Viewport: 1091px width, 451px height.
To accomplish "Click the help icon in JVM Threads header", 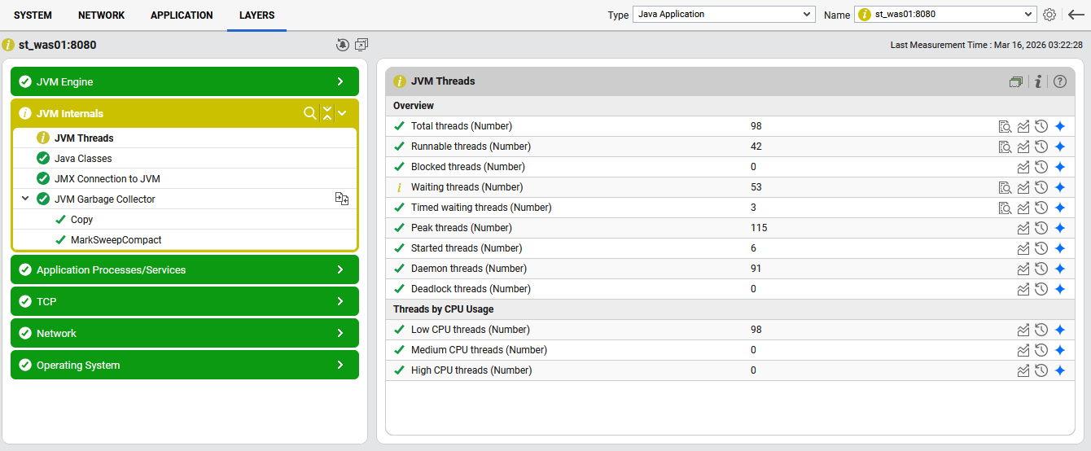I will coord(1059,81).
